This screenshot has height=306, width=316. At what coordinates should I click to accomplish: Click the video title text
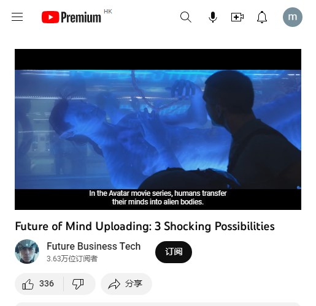click(145, 226)
